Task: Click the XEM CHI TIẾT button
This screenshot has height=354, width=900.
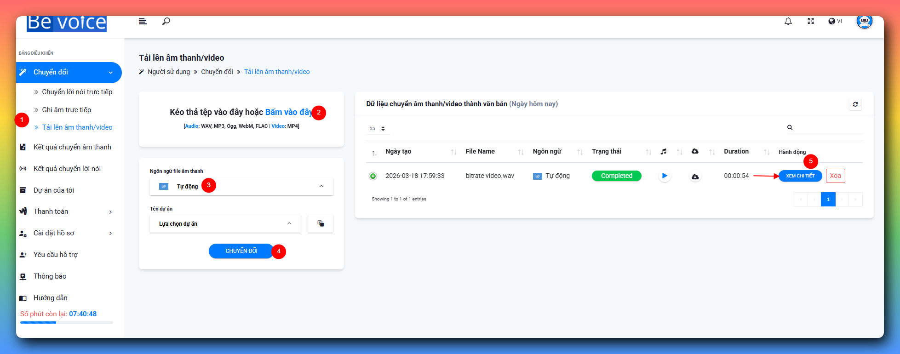Action: pos(800,176)
